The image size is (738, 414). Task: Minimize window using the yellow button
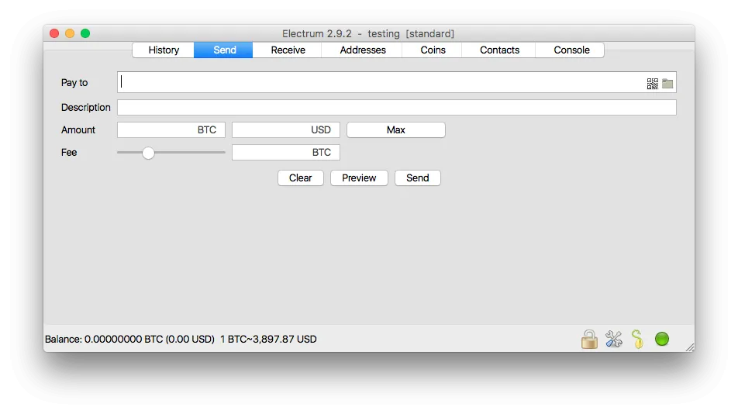point(70,33)
